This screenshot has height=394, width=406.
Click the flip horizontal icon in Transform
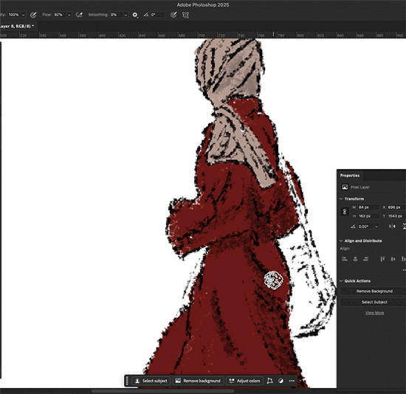point(392,227)
